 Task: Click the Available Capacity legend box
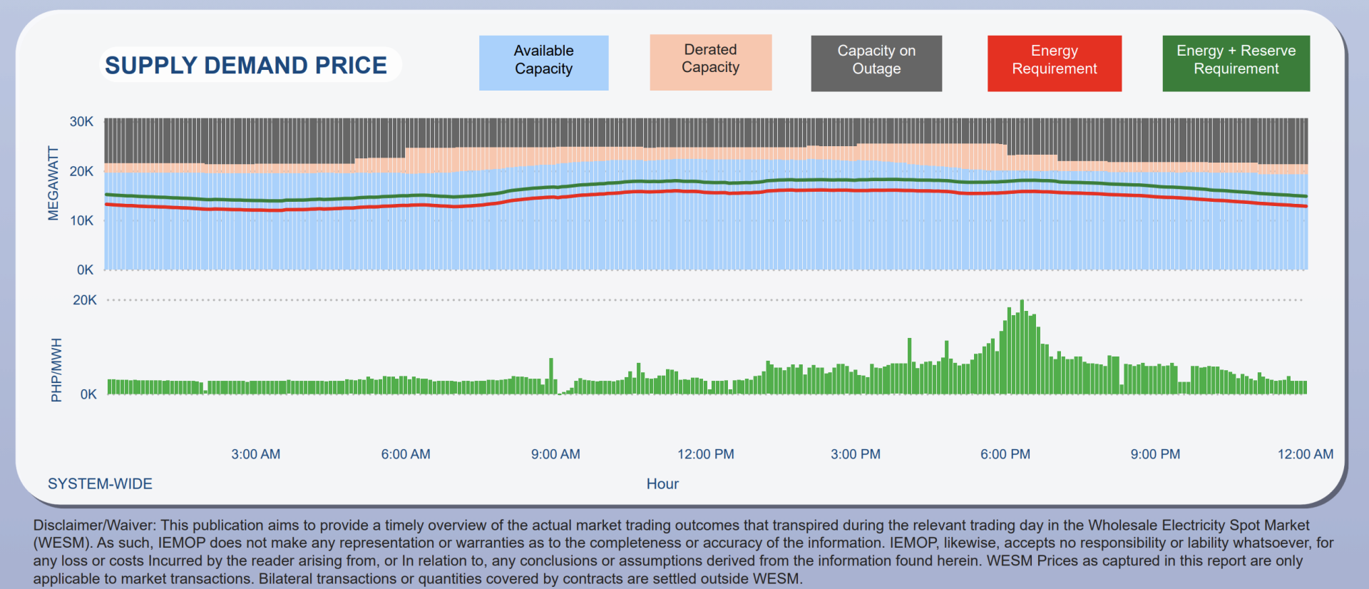[543, 63]
